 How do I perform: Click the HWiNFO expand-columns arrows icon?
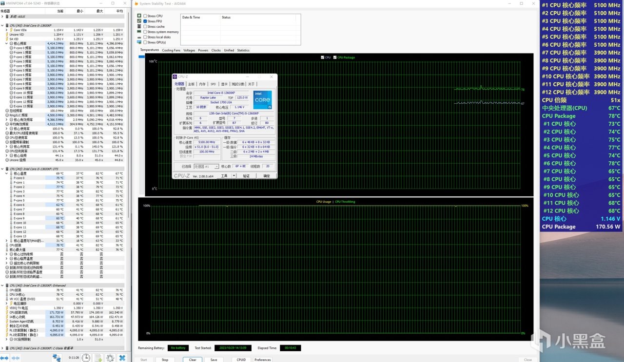pyautogui.click(x=5, y=358)
